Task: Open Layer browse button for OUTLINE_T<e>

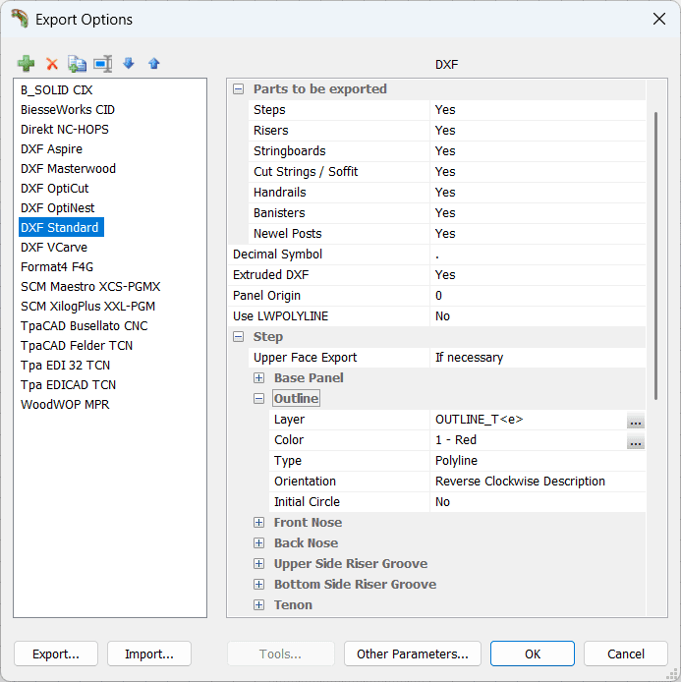Action: pyautogui.click(x=636, y=421)
